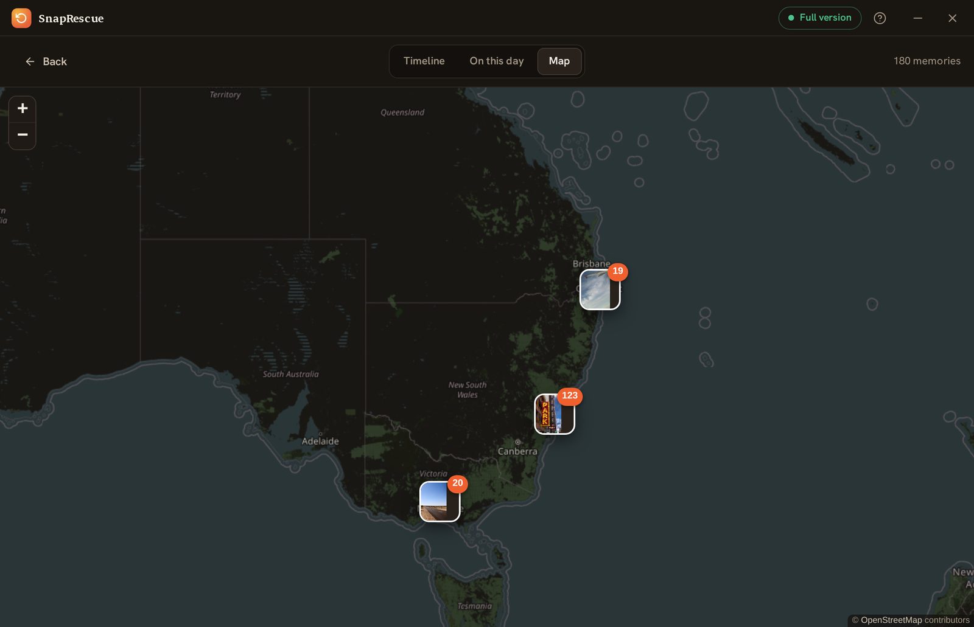
Task: Click the 123 count badge on cluster
Action: 570,396
